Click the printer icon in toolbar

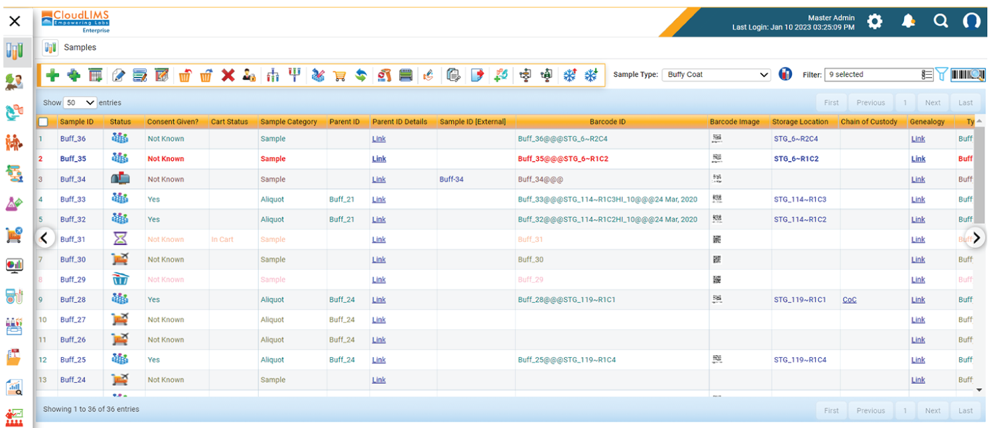tap(406, 76)
